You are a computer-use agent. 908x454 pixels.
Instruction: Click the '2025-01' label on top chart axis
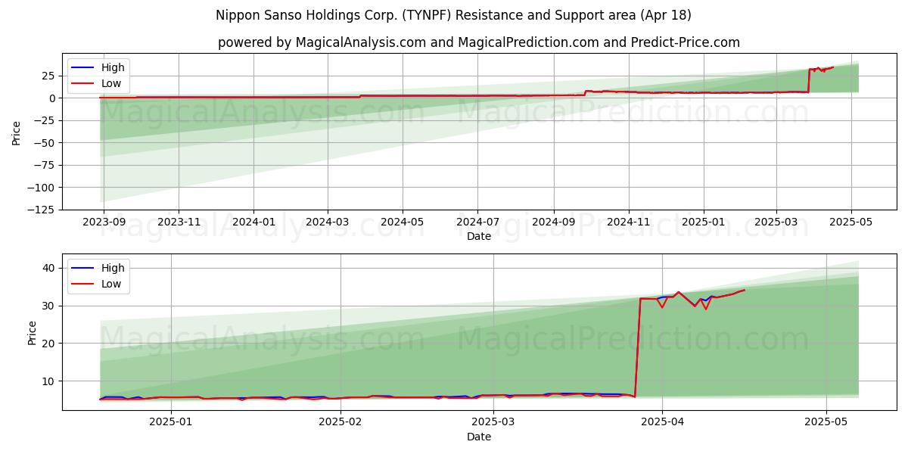pos(703,222)
